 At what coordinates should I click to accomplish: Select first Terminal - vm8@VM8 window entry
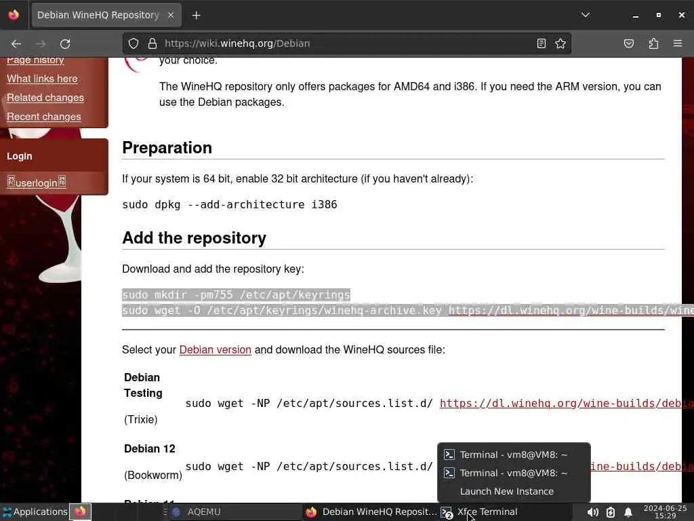(x=514, y=455)
